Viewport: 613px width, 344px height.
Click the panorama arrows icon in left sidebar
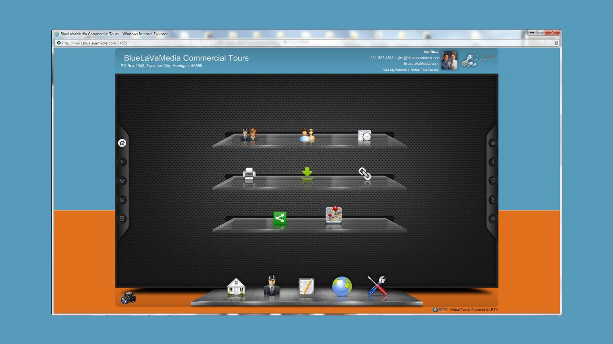click(x=122, y=181)
